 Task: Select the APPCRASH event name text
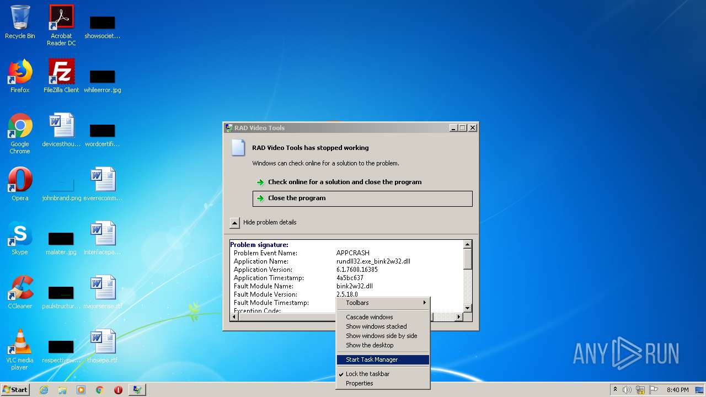[353, 253]
